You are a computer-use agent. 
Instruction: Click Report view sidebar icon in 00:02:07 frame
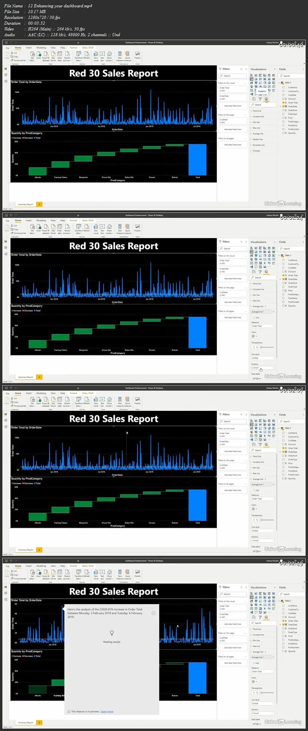[x=6, y=414]
